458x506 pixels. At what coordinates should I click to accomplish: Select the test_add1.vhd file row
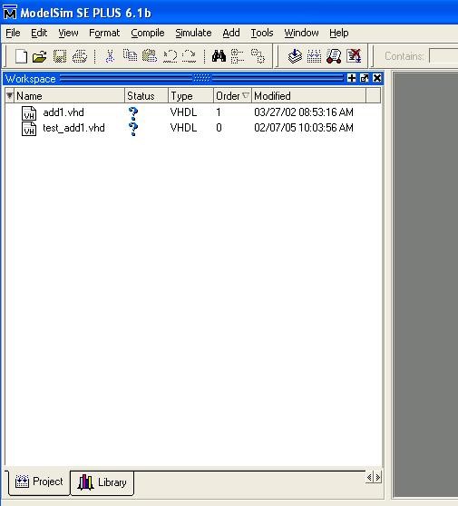193,128
